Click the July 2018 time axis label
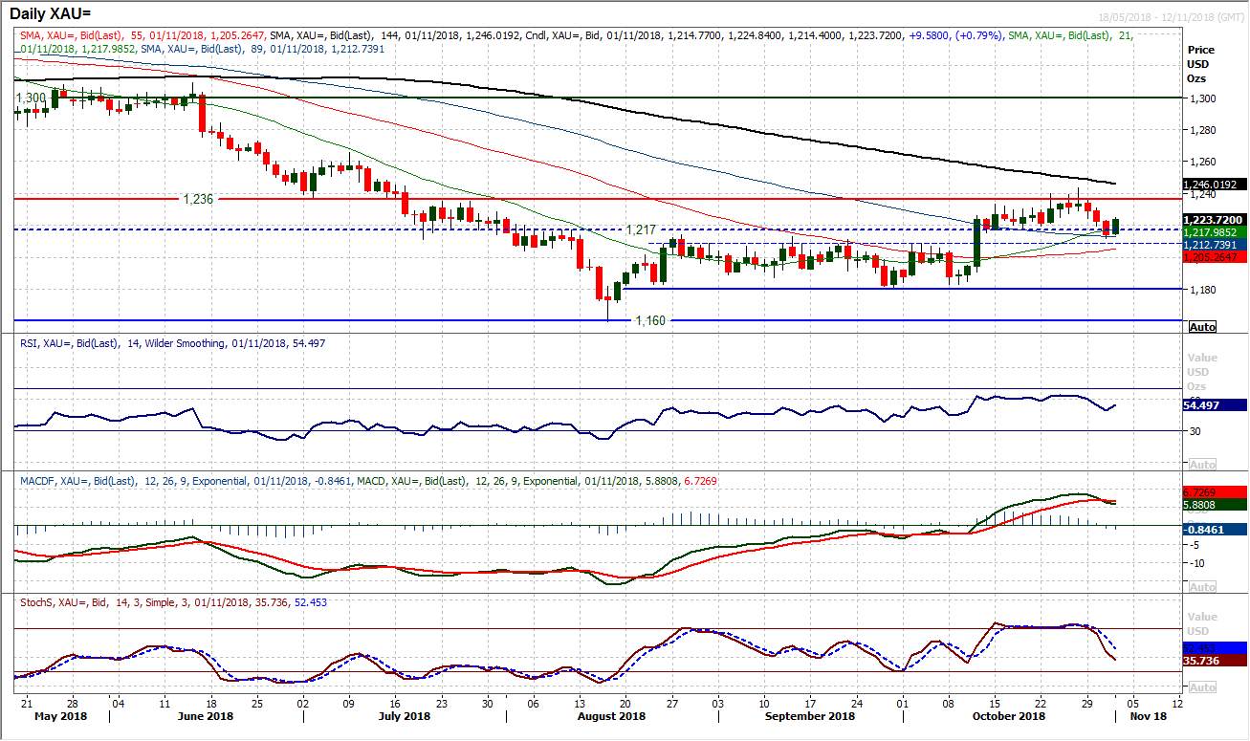The image size is (1250, 741). (404, 715)
